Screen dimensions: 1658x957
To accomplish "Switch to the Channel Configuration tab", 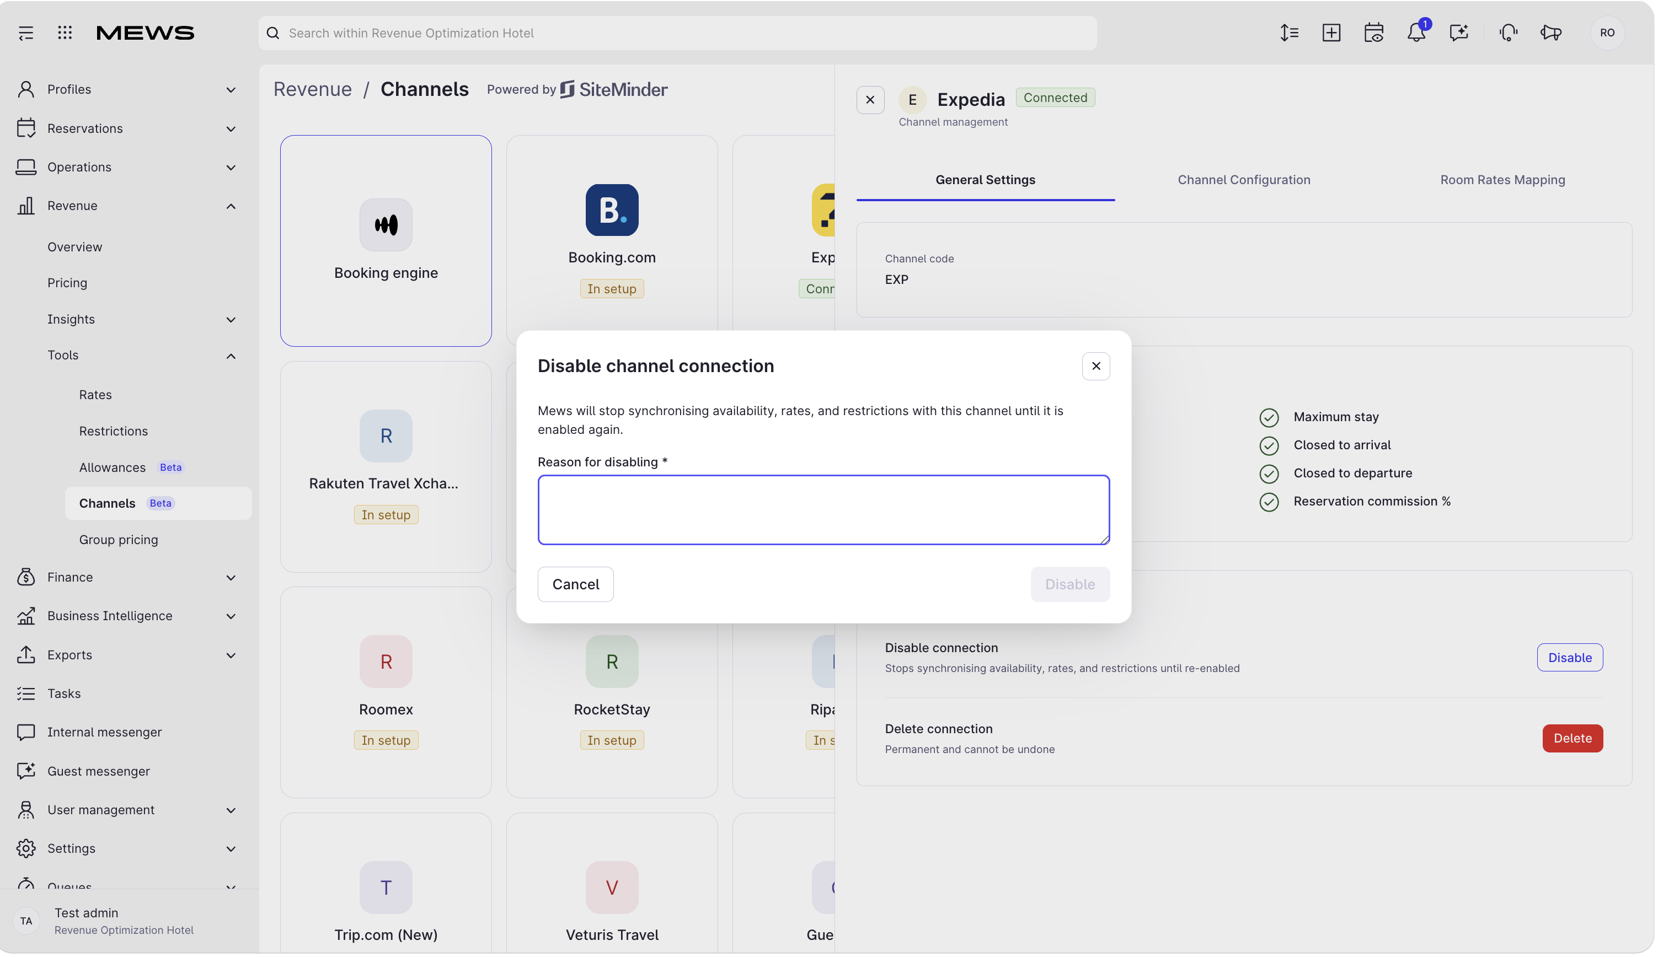I will [x=1243, y=180].
